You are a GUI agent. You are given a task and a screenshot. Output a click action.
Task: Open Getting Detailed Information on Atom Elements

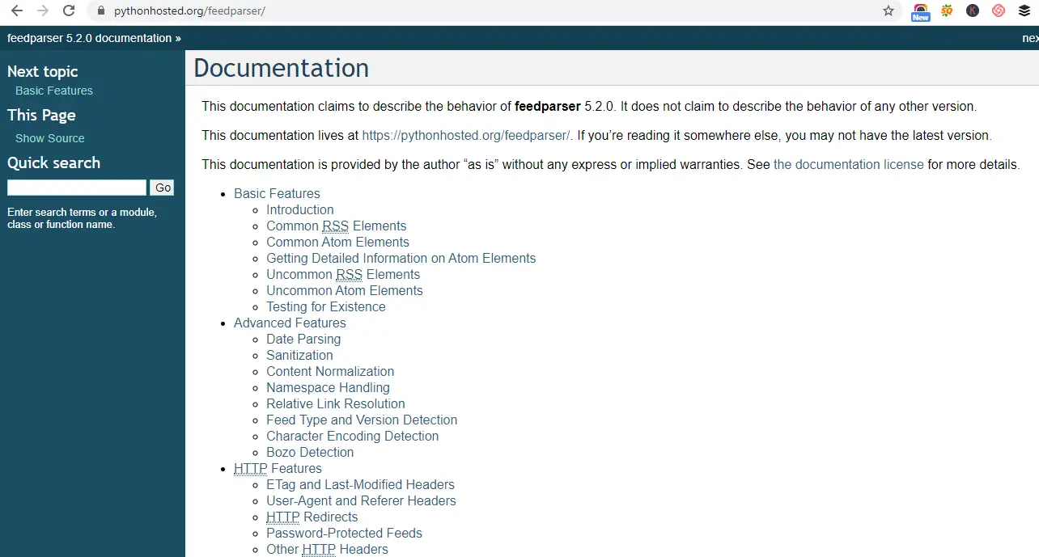tap(401, 258)
